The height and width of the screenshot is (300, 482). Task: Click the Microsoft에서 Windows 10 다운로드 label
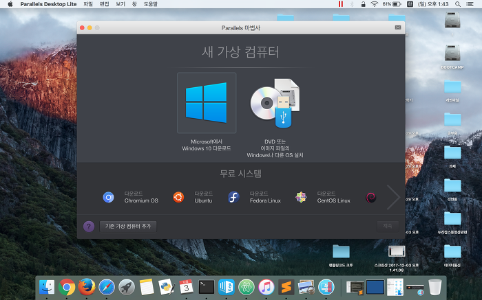207,145
